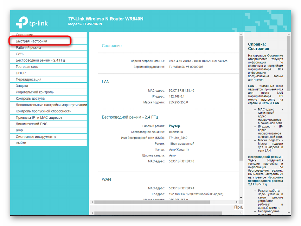Open Гостевая сеть settings

coord(27,67)
